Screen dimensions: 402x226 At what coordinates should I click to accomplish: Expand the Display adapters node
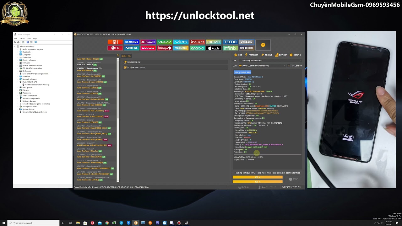pyautogui.click(x=18, y=60)
